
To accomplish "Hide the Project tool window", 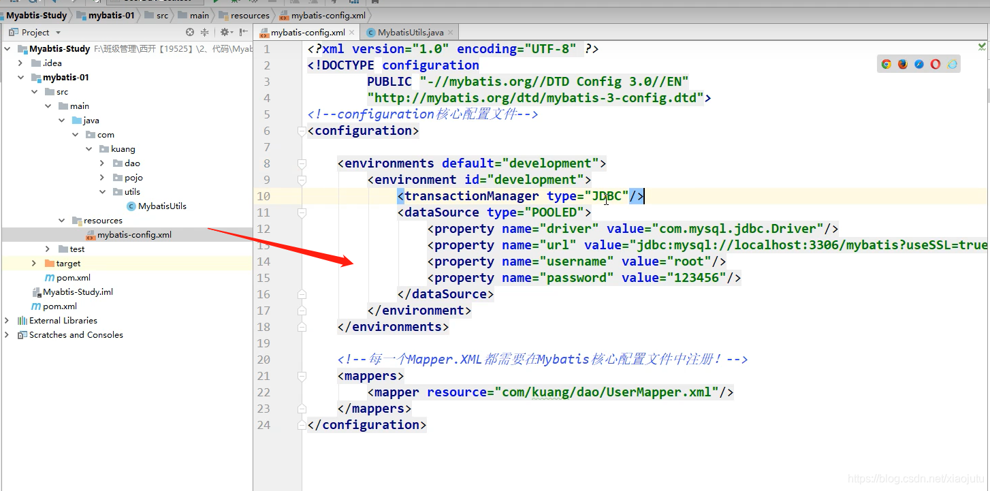I will tap(243, 32).
